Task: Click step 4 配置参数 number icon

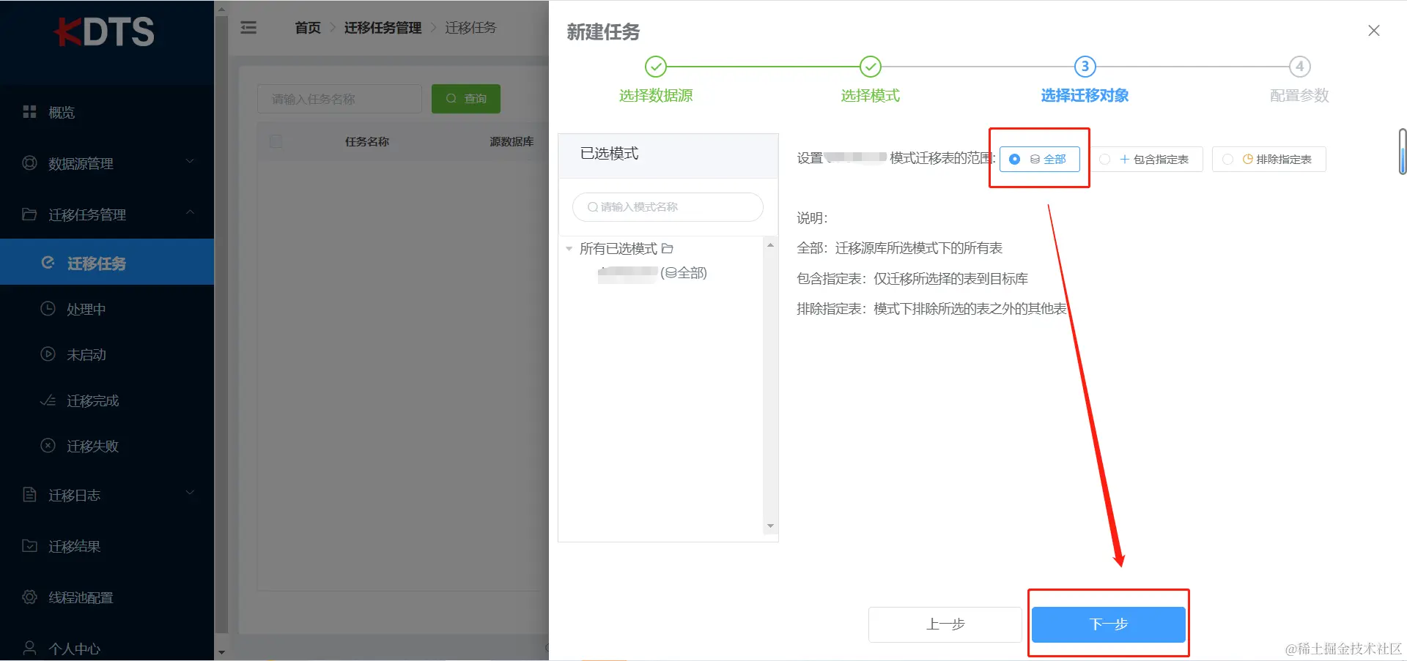Action: tap(1300, 67)
